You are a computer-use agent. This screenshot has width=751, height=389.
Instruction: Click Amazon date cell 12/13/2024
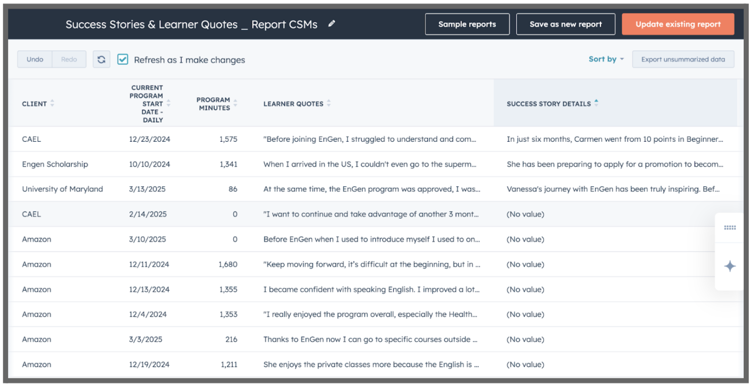(149, 289)
